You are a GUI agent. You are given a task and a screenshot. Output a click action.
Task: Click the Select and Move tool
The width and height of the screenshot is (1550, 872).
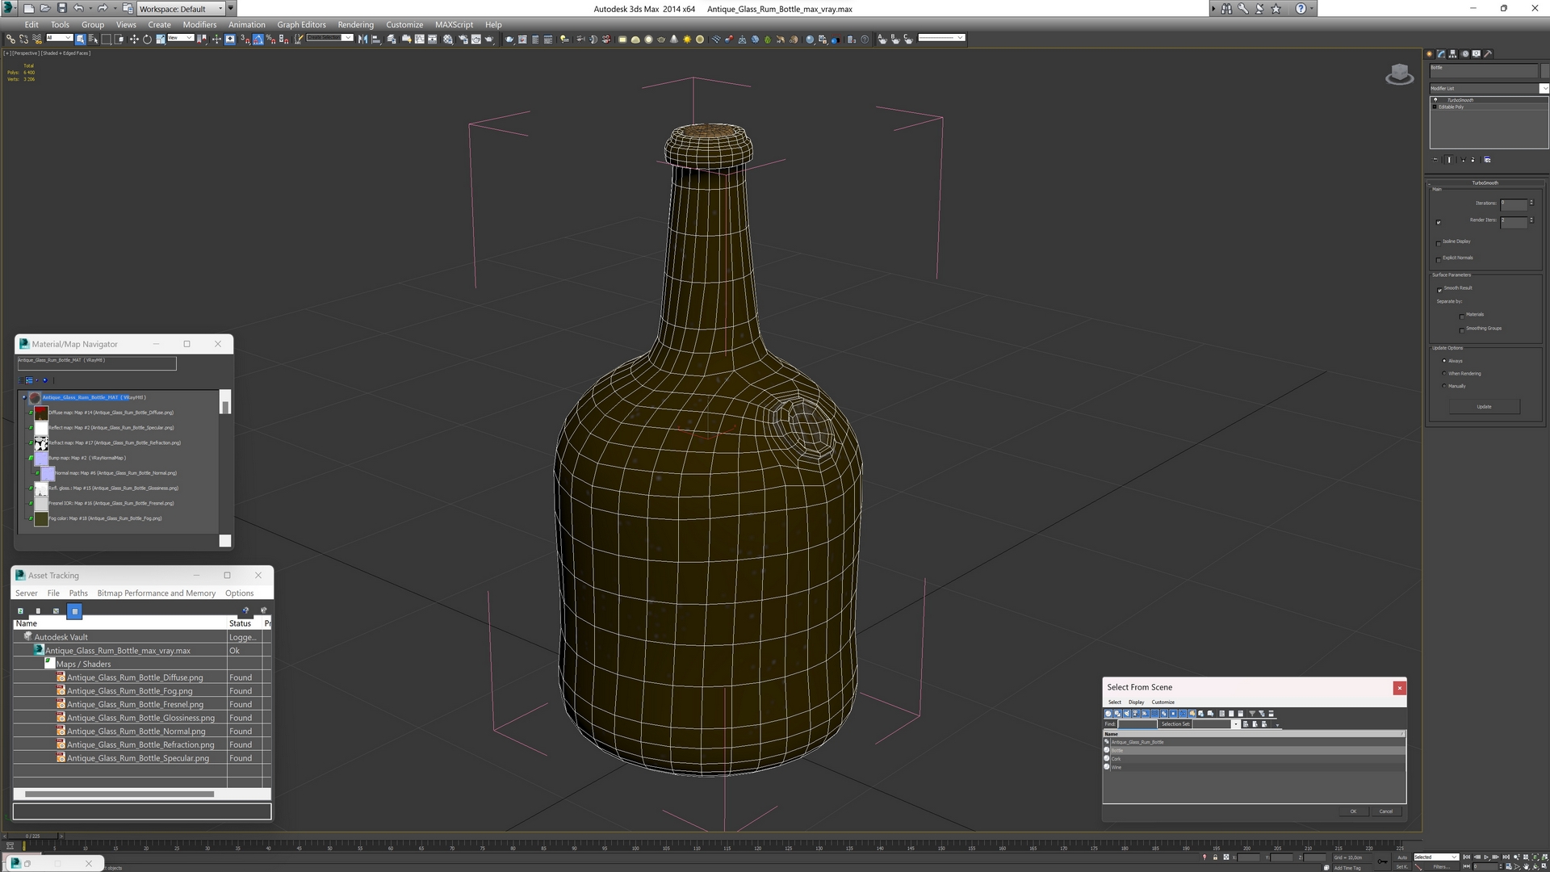134,39
